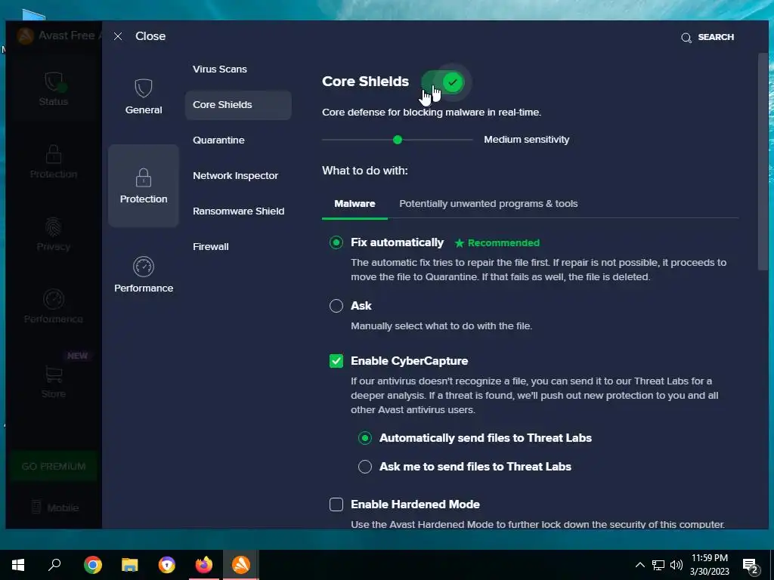Open Core Shields settings item
Screen dimensions: 774x580
click(238, 104)
